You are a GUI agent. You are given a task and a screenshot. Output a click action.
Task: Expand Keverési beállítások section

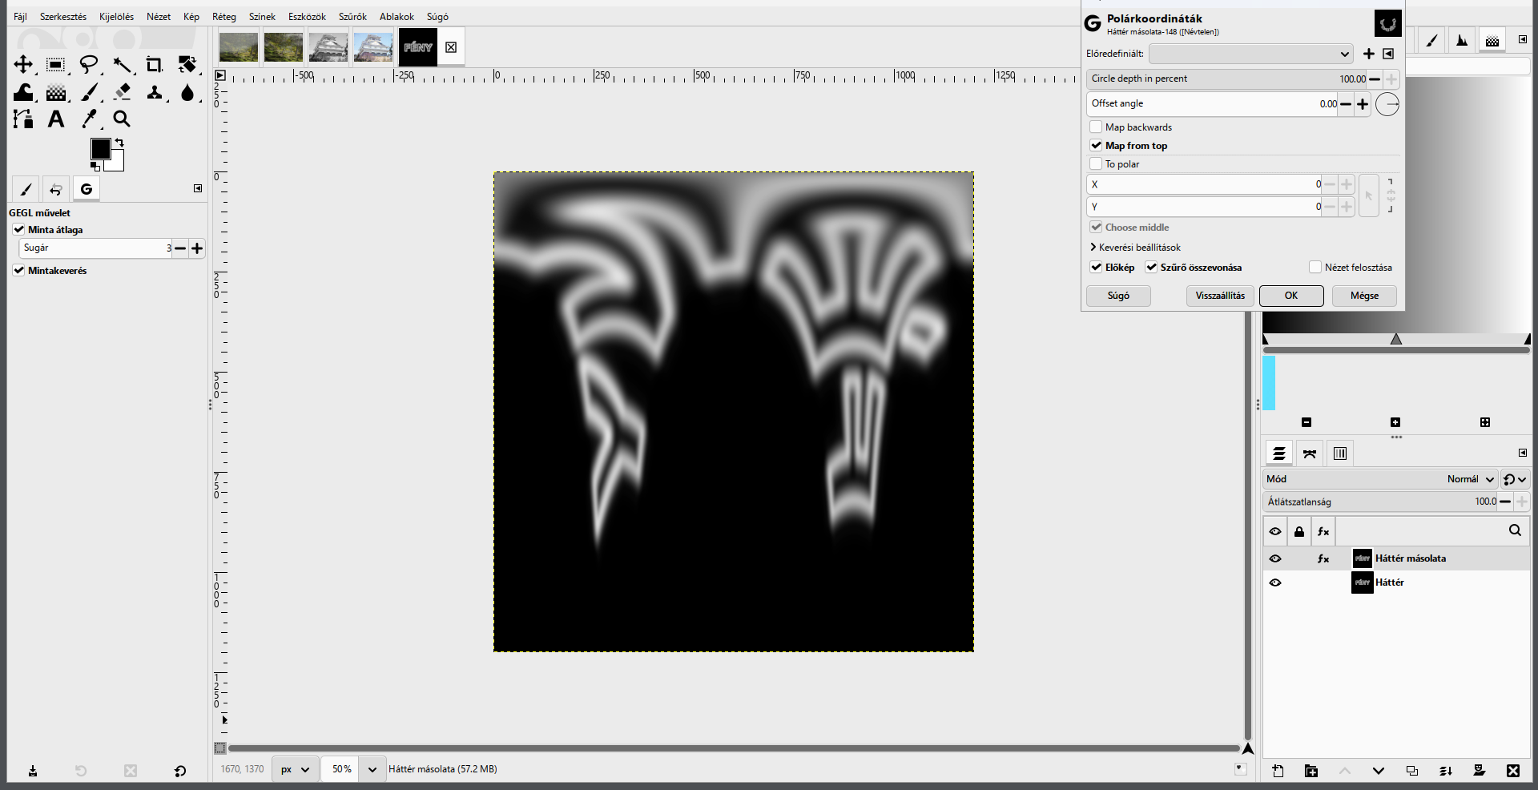(1135, 247)
